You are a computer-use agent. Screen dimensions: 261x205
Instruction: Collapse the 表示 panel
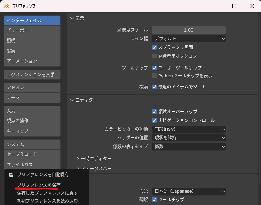tap(72, 18)
